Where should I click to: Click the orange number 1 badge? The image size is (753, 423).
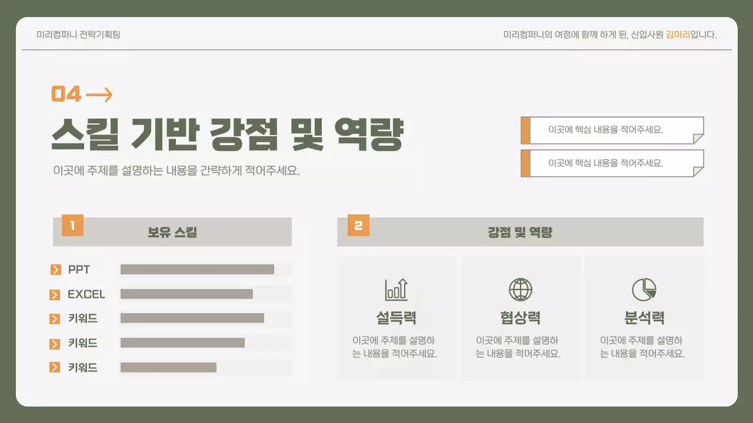point(72,224)
